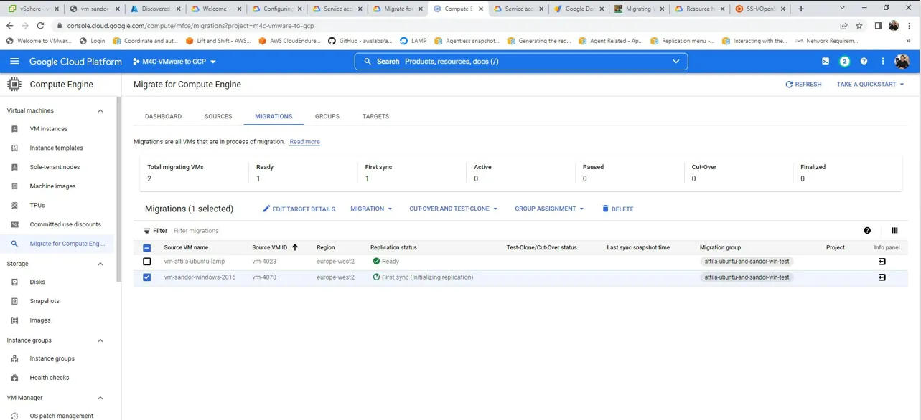This screenshot has width=921, height=420.
Task: Open the Migration dropdown menu
Action: (x=371, y=209)
